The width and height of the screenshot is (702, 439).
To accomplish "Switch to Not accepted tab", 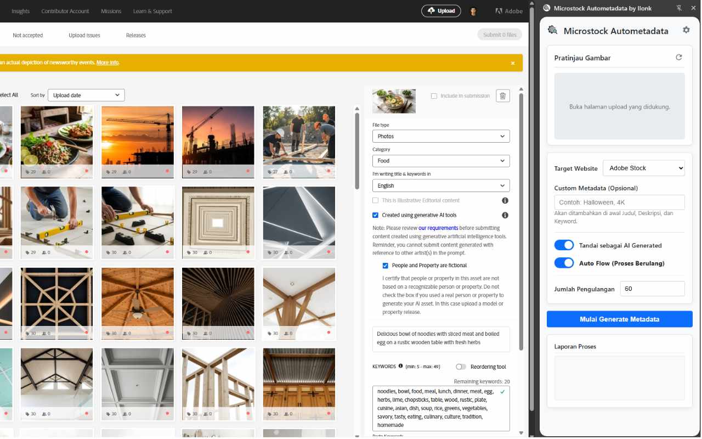I will point(28,35).
